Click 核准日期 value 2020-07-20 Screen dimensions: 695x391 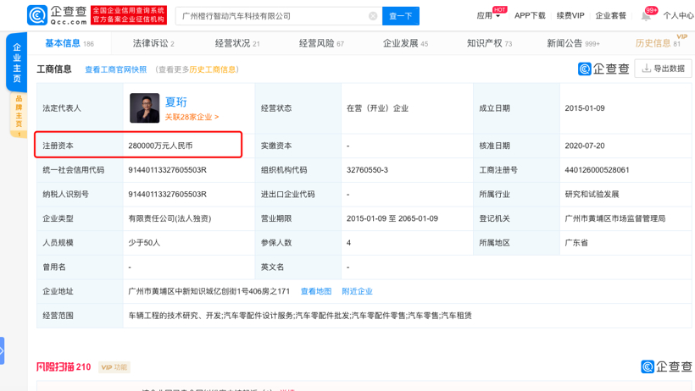pos(585,146)
